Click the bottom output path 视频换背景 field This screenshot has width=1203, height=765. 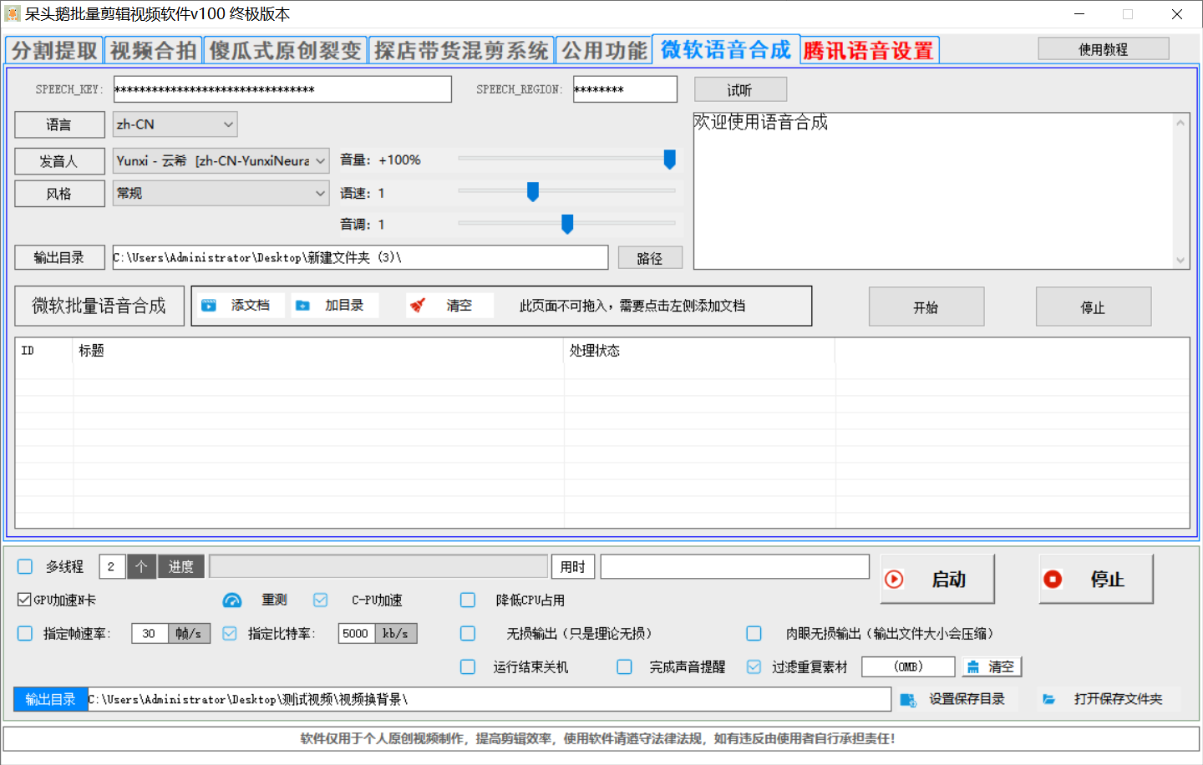coord(489,699)
